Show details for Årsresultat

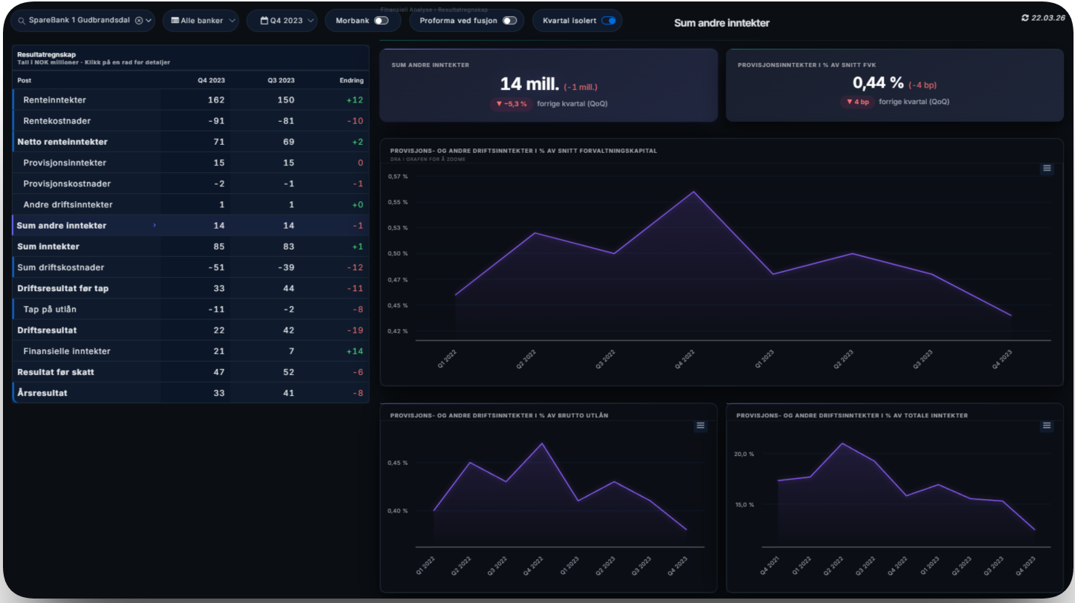pyautogui.click(x=191, y=393)
